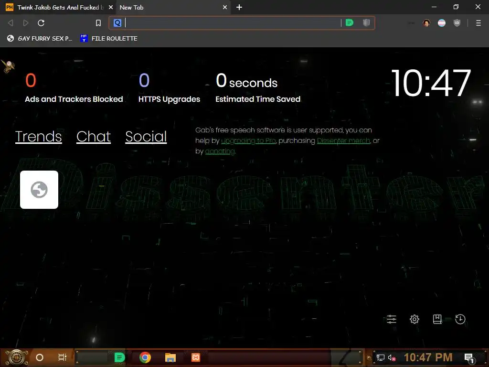The height and width of the screenshot is (367, 489).
Task: Open the FILE ROULETTE bookmark
Action: [x=109, y=38]
